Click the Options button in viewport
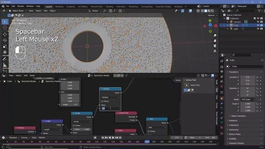 [212, 15]
